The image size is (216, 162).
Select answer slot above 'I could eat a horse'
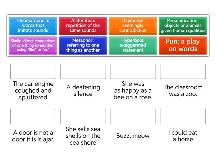pyautogui.click(x=183, y=117)
